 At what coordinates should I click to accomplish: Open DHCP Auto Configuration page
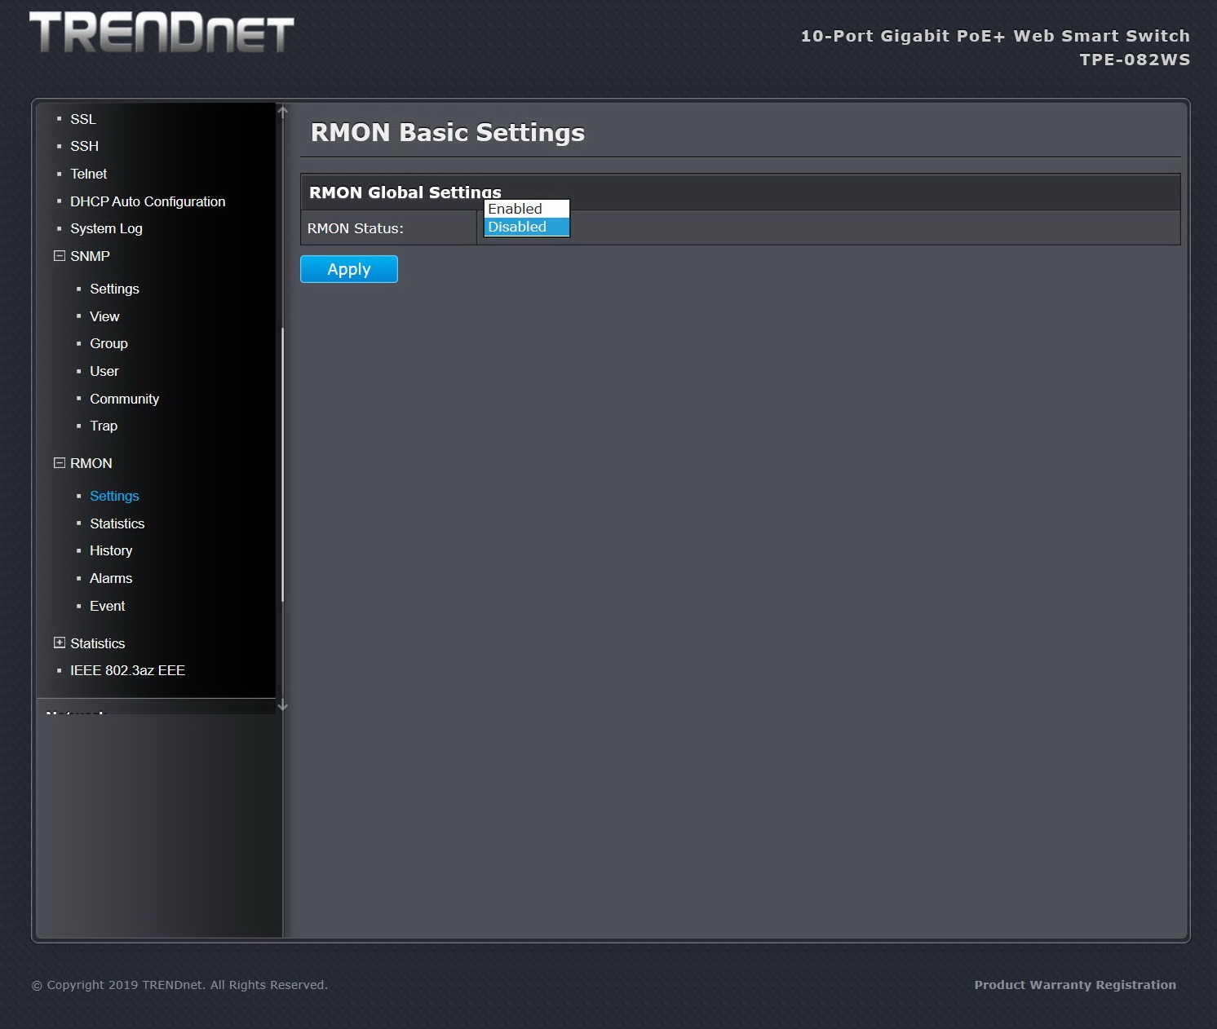148,201
